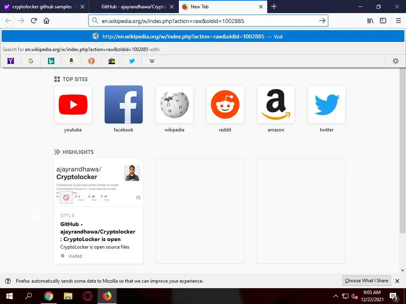Open the Firefox home page button
Screen dimensions: 406x304
46,21
